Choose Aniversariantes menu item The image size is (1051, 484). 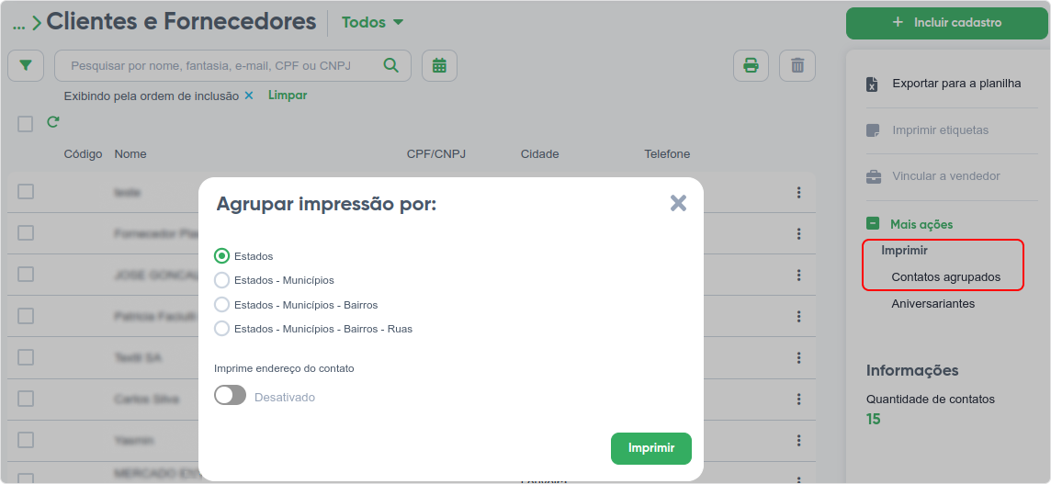[x=933, y=304]
